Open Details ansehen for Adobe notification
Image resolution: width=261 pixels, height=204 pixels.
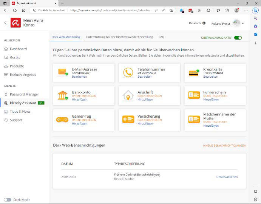coord(227,177)
